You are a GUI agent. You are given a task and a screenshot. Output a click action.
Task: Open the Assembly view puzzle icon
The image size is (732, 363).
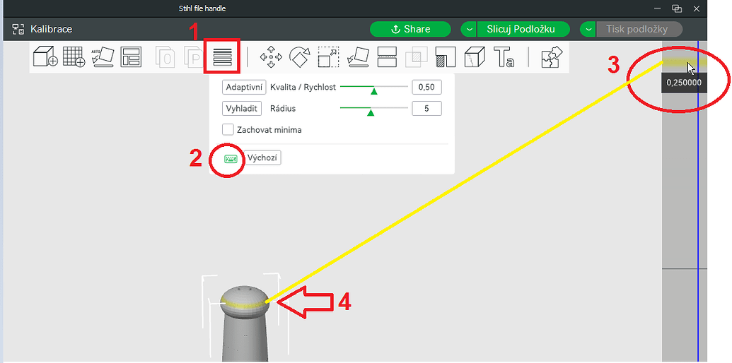(552, 56)
